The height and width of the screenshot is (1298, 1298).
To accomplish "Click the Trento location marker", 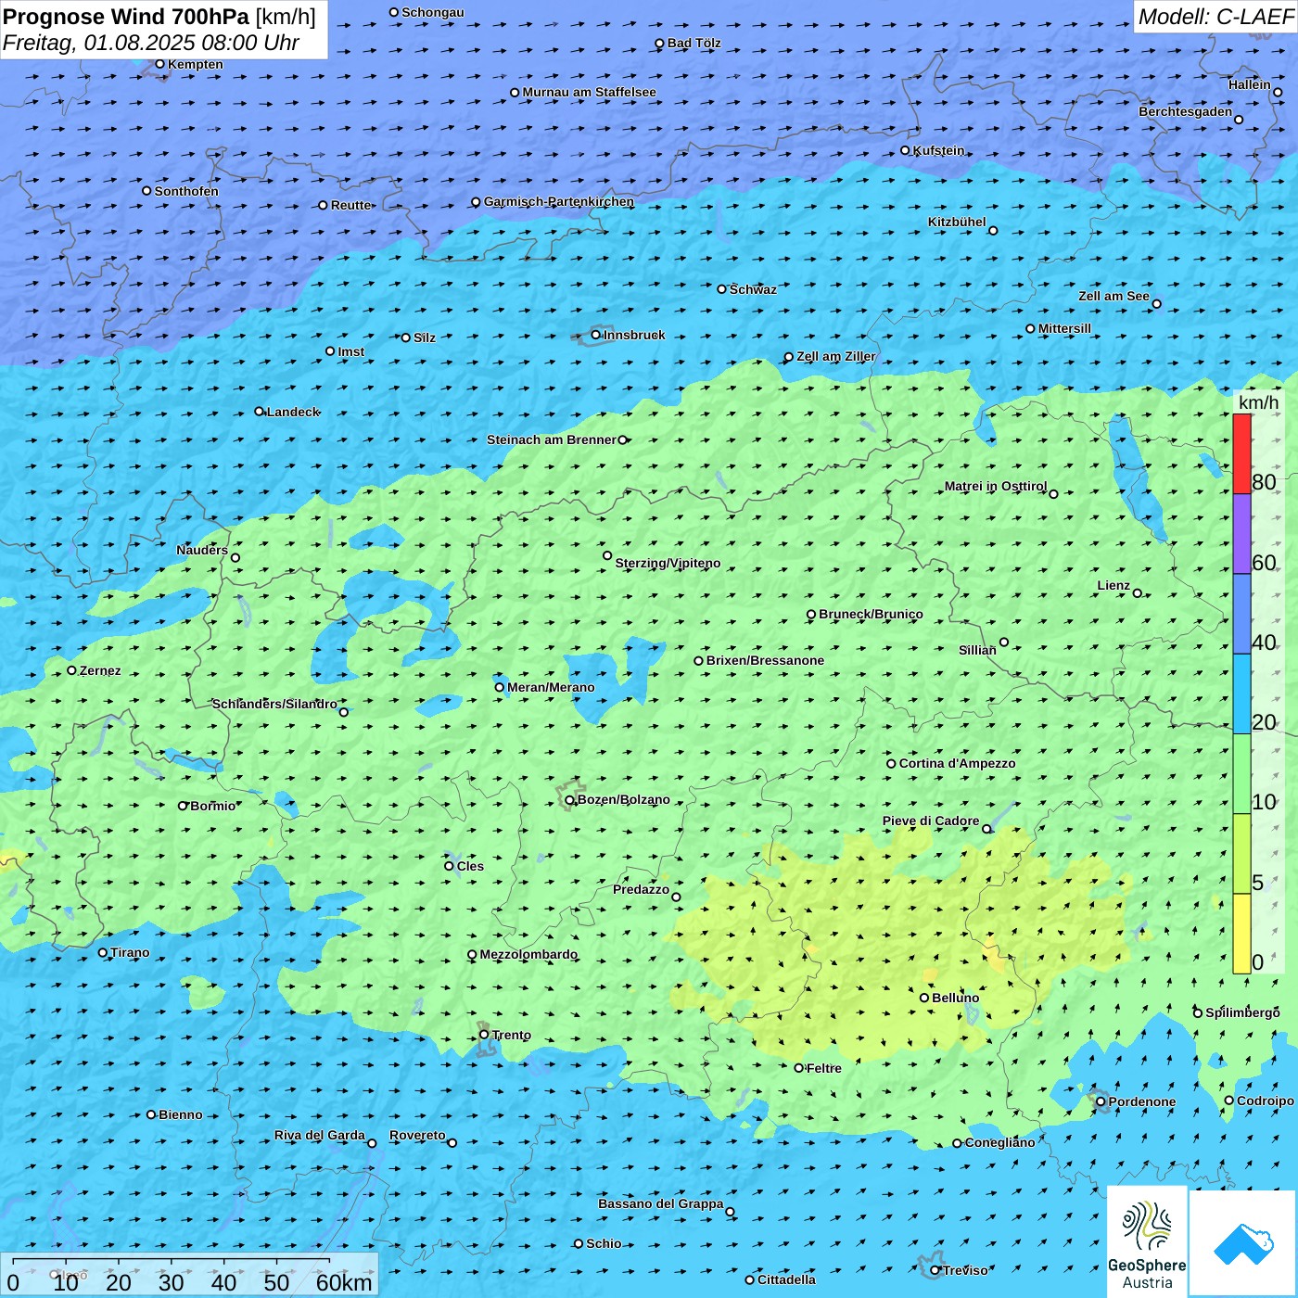I will [x=484, y=1035].
